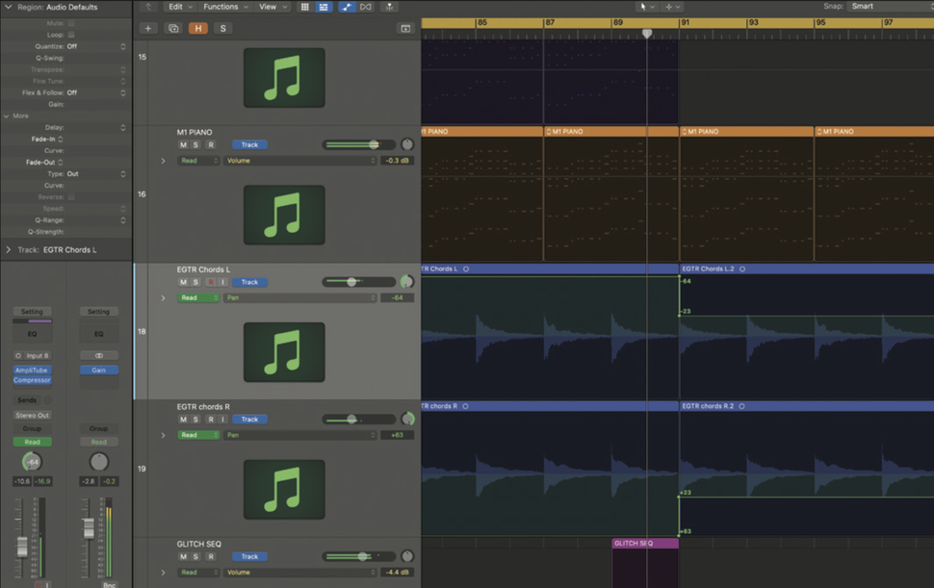Toggle Hide Tracks with the orange H button

tap(198, 28)
